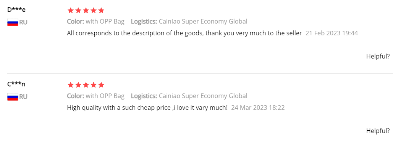
Task: Mark D***e's review as Helpful
Action: tap(378, 56)
